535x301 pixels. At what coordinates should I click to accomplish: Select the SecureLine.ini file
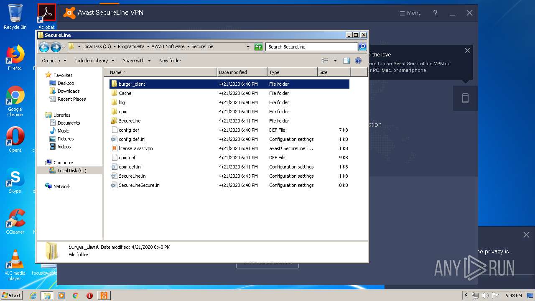[x=229, y=176]
